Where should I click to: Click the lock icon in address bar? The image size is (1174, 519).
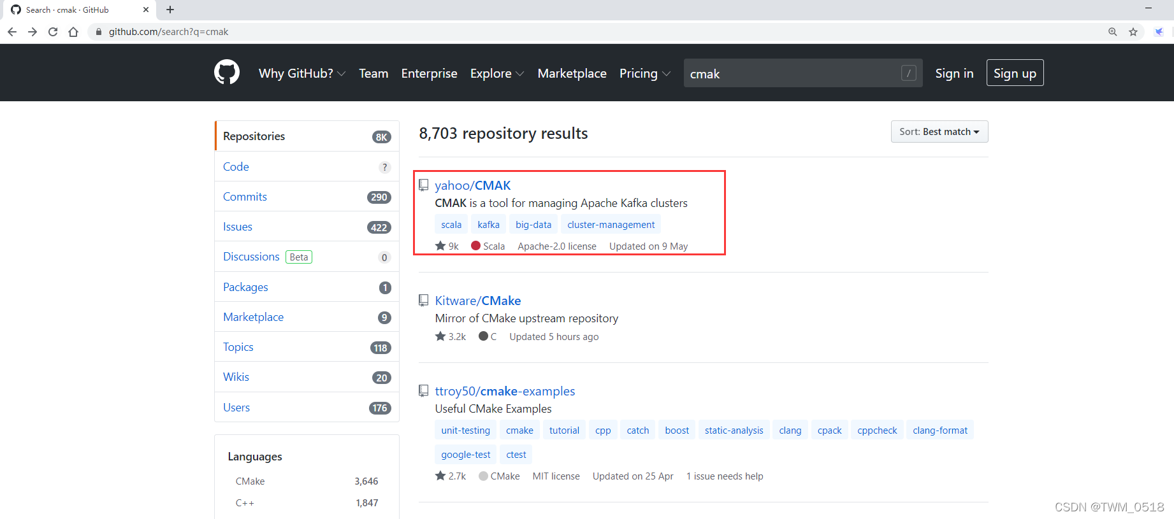[98, 32]
